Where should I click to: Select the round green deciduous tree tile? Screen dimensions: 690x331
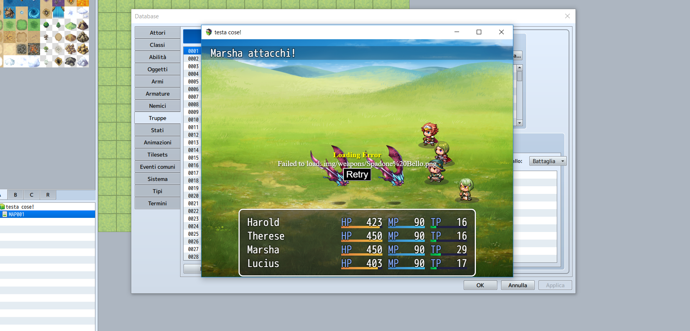point(46,25)
